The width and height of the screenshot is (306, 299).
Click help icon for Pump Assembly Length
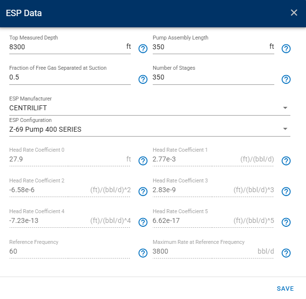click(286, 48)
